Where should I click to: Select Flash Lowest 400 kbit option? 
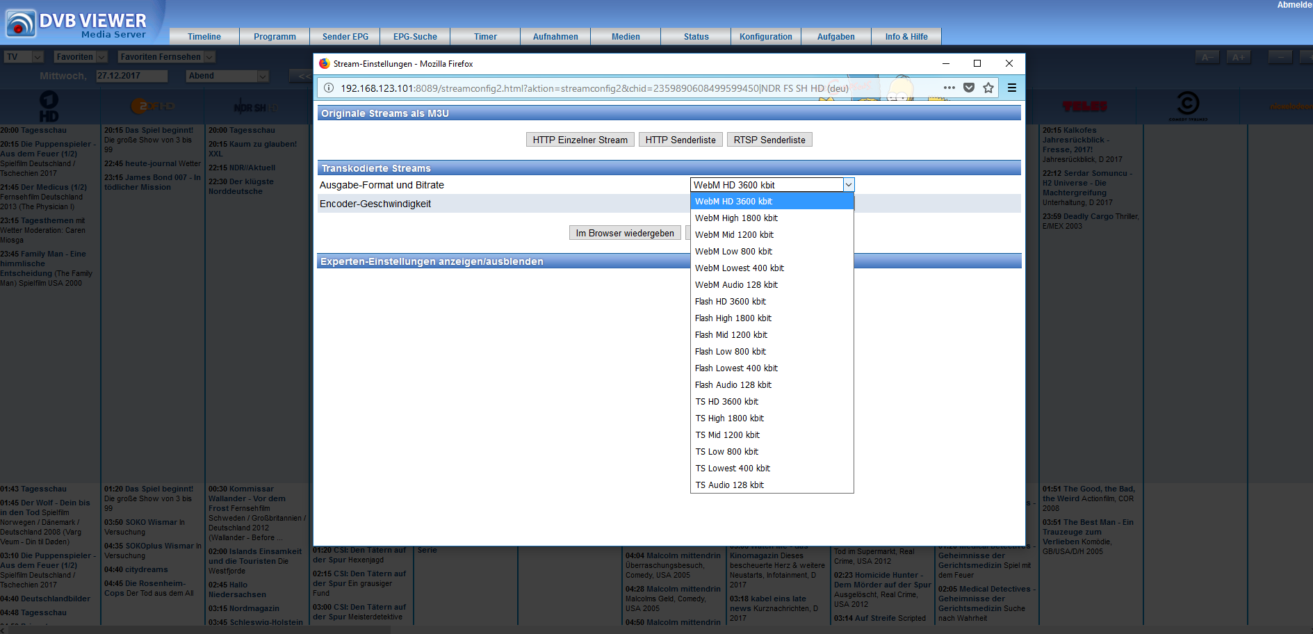[772, 368]
